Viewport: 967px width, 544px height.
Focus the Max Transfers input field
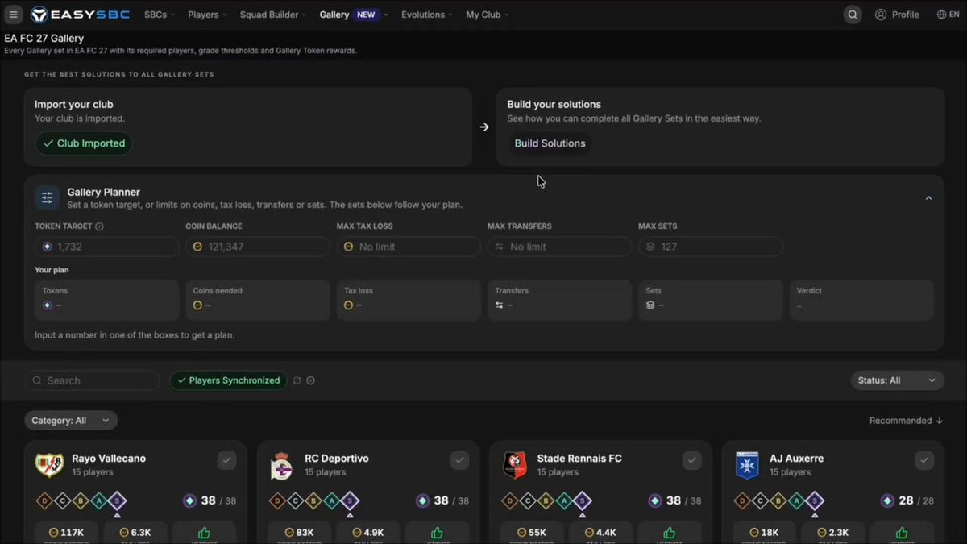(x=559, y=247)
